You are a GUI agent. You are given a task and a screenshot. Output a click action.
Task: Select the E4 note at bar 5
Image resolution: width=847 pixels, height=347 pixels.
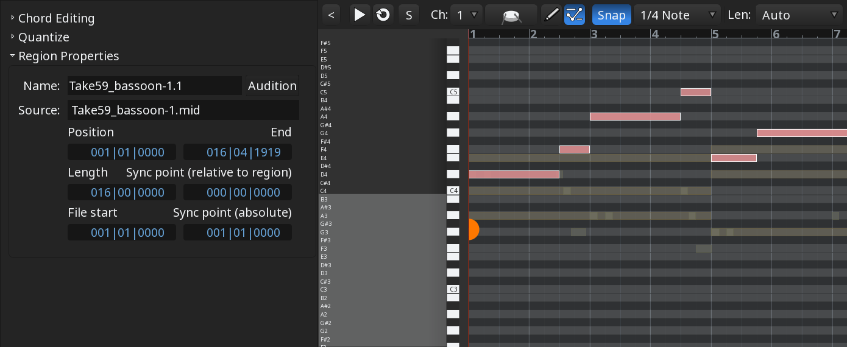click(x=734, y=158)
